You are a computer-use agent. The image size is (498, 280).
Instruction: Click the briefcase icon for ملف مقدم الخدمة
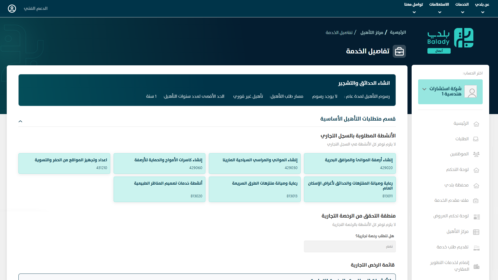coord(476,201)
